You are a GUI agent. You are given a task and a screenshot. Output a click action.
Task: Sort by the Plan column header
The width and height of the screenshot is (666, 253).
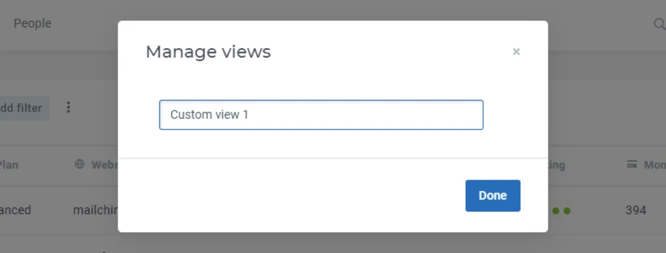click(x=9, y=165)
